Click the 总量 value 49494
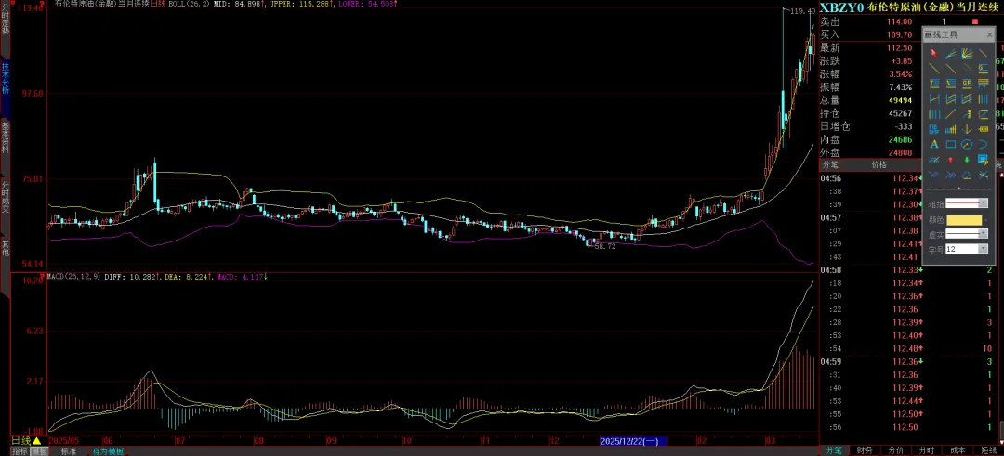Image resolution: width=1004 pixels, height=456 pixels. click(x=899, y=100)
